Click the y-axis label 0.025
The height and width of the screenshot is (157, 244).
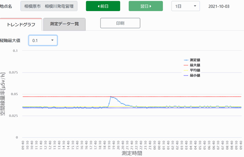13,116
